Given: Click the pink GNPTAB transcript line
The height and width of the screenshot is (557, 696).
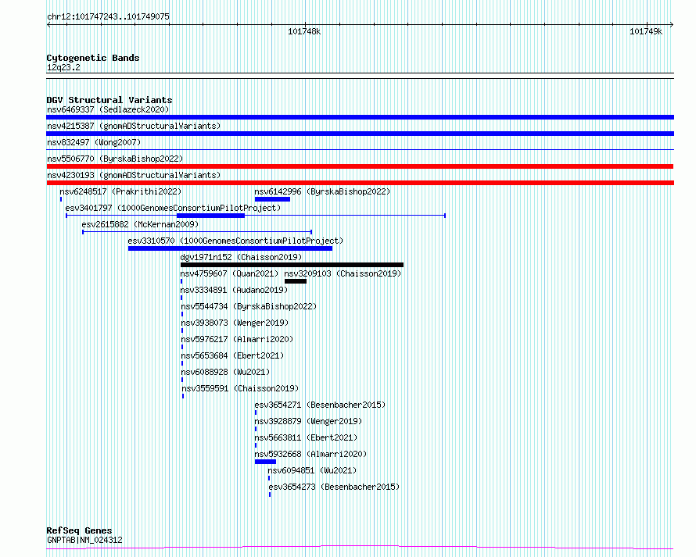Looking at the screenshot, I should 360,548.
